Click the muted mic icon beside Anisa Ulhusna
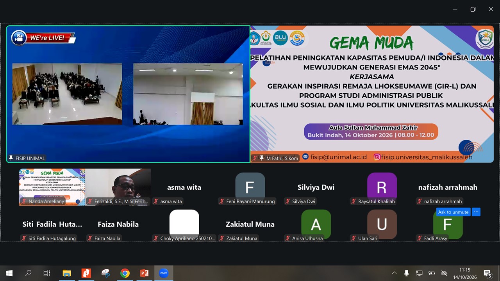Viewport: 500px width, 281px height. pyautogui.click(x=288, y=238)
